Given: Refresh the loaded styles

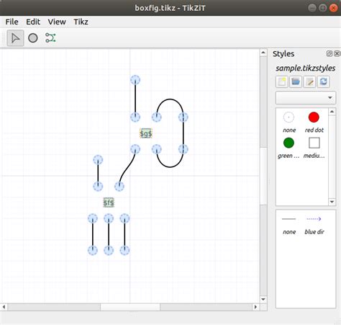Looking at the screenshot, I should pos(324,81).
